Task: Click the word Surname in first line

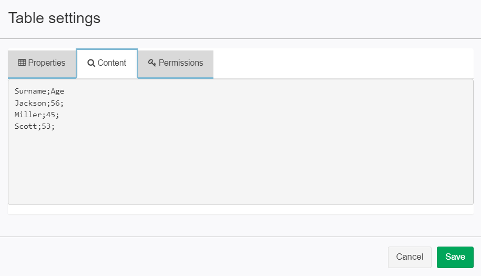Action: point(30,91)
